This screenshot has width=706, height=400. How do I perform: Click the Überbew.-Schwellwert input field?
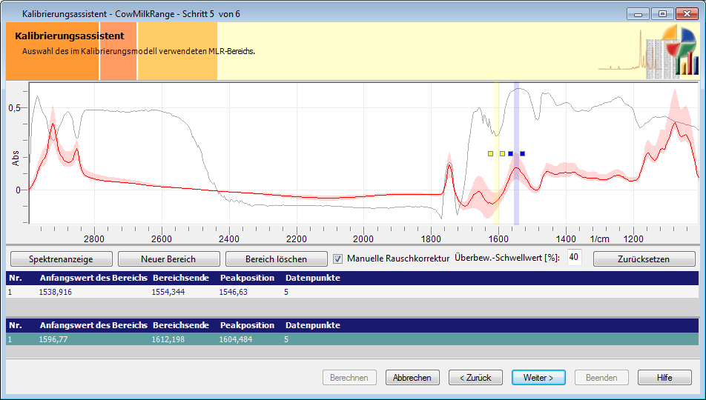pos(574,257)
